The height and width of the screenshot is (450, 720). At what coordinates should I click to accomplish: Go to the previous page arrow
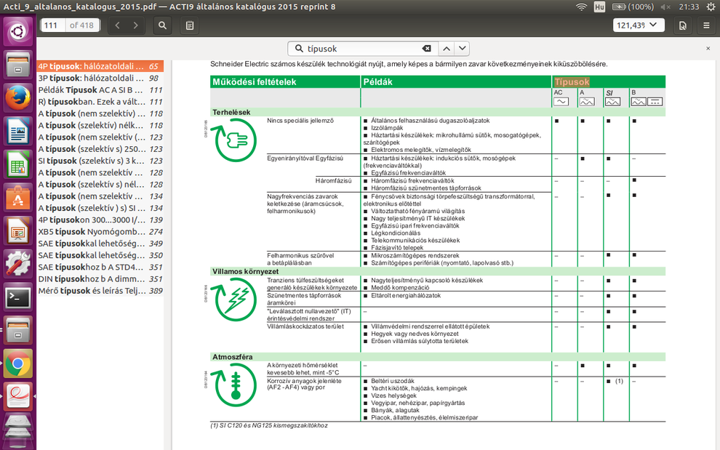(x=118, y=25)
